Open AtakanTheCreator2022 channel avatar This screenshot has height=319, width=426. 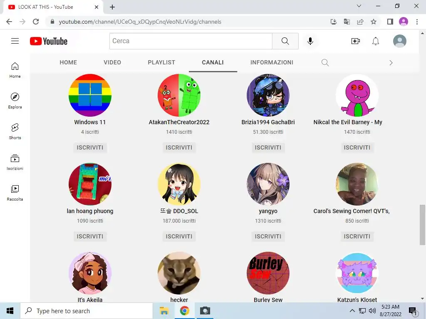179,95
